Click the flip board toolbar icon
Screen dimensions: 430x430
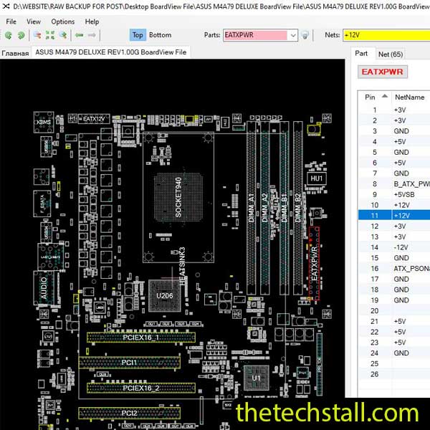(37, 35)
